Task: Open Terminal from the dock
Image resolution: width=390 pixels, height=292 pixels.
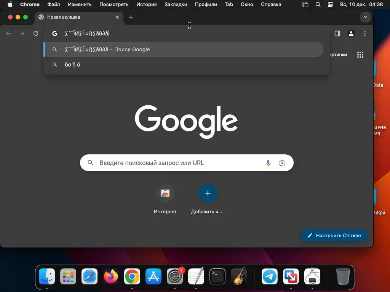Action: [217, 276]
